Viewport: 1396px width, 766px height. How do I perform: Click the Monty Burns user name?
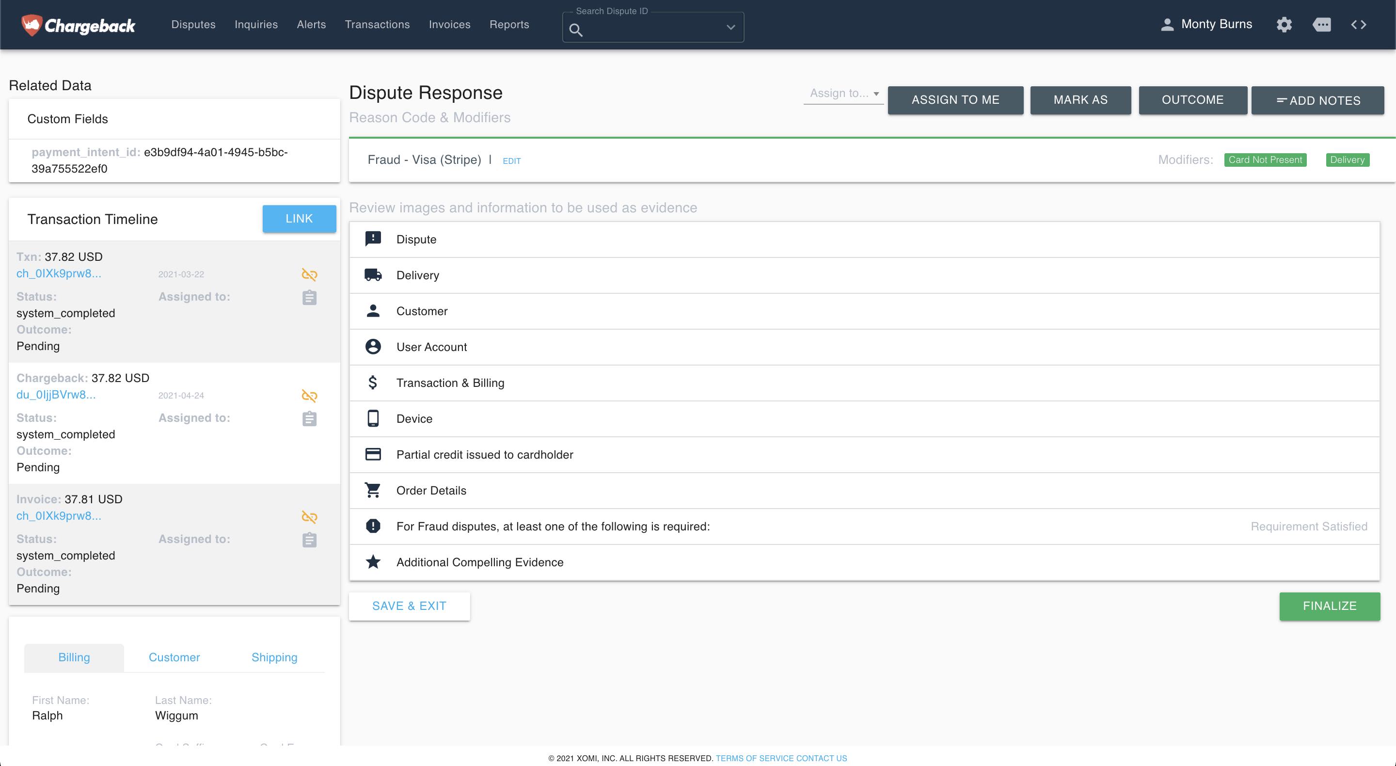point(1217,24)
